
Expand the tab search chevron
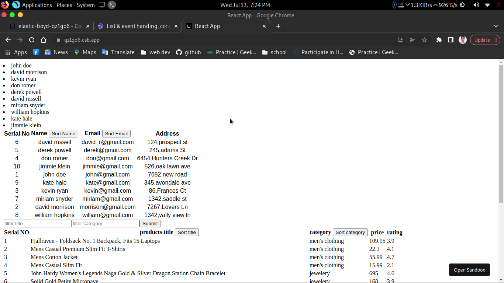coord(496,26)
